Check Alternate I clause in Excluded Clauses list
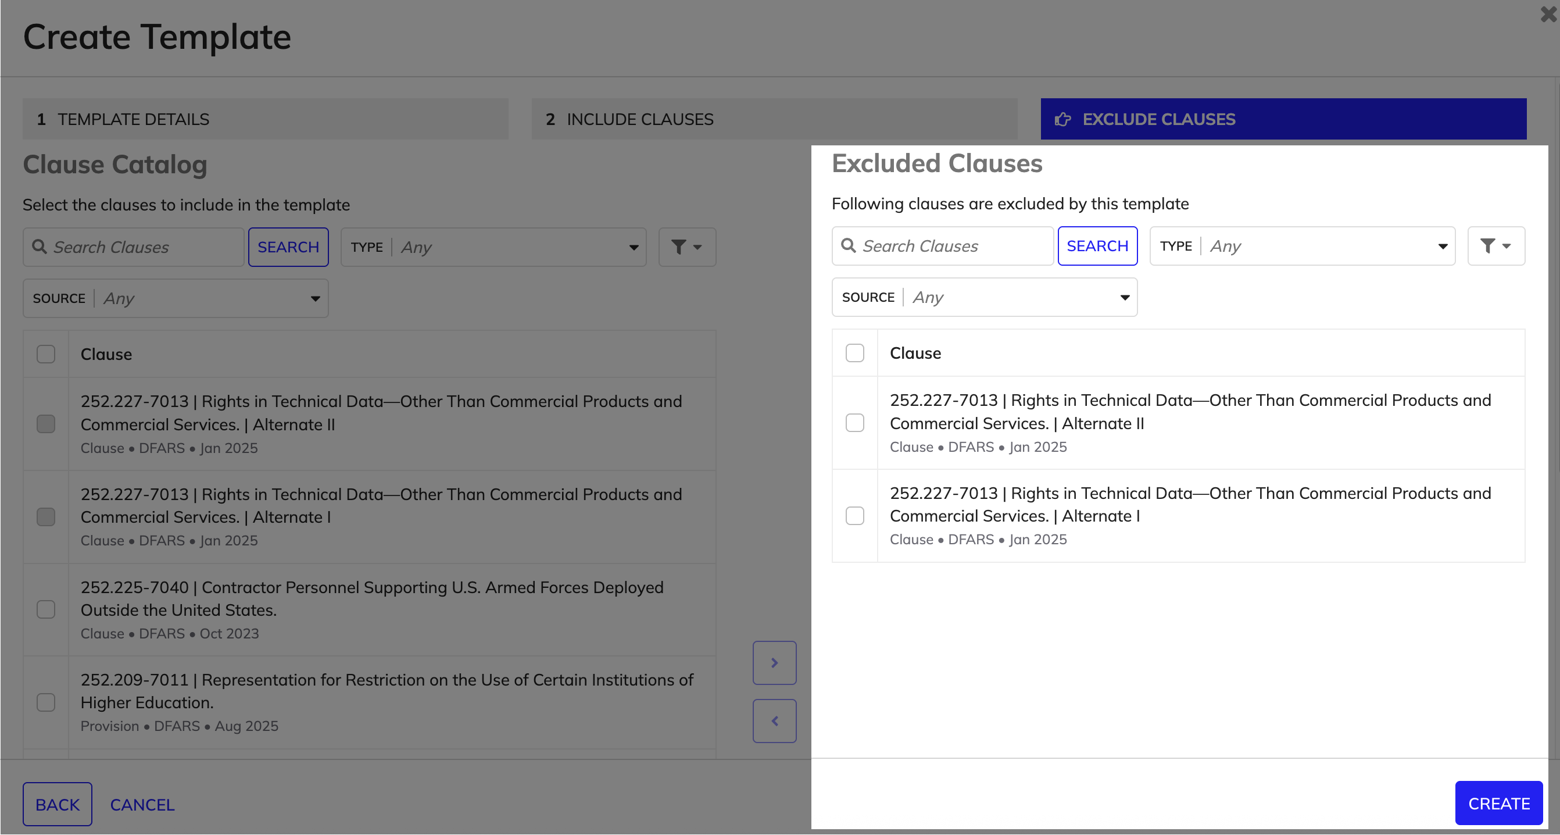Image resolution: width=1560 pixels, height=835 pixels. [854, 516]
